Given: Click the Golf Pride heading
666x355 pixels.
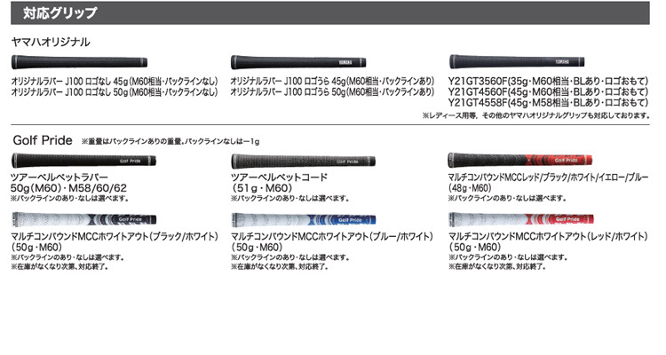Looking at the screenshot, I should [x=43, y=140].
